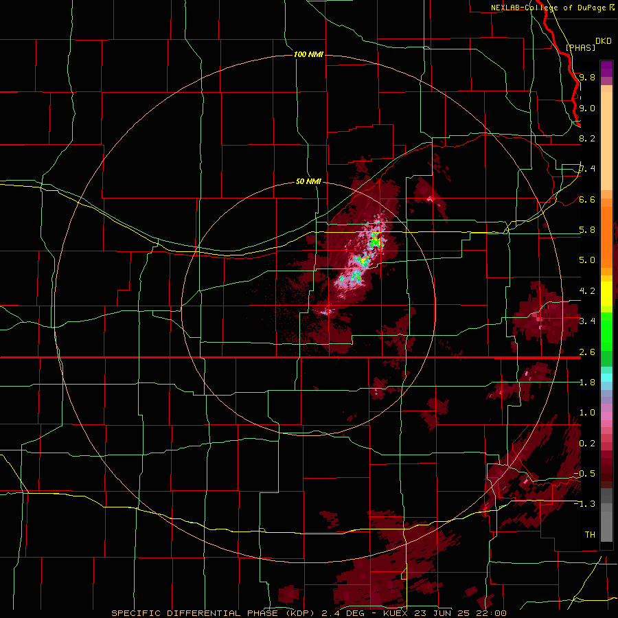Click the 0.2 value on the color scale

point(587,443)
